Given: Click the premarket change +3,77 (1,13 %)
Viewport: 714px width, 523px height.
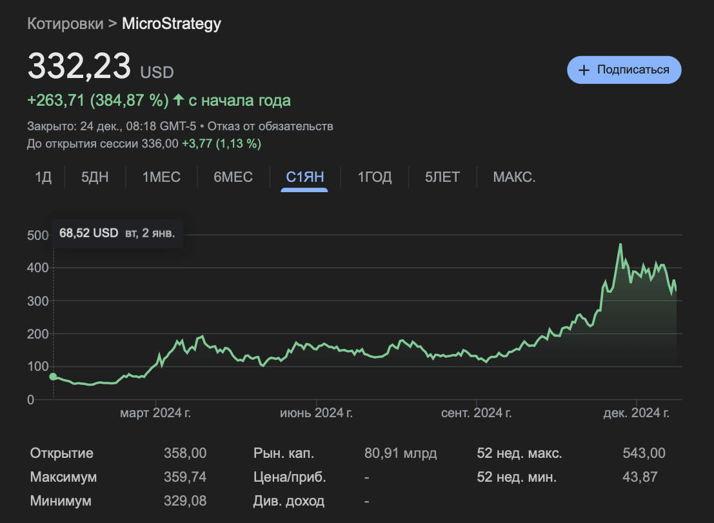Looking at the screenshot, I should [221, 144].
